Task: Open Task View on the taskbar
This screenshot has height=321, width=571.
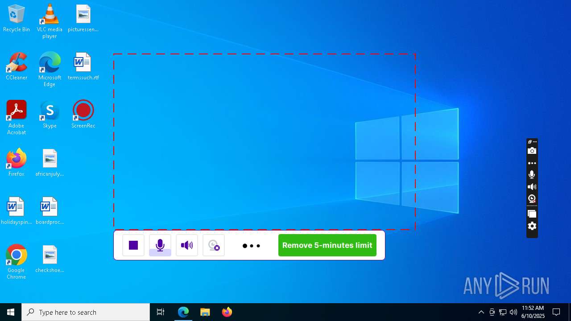Action: 161,312
